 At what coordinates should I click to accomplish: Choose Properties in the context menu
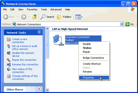pos(94,78)
